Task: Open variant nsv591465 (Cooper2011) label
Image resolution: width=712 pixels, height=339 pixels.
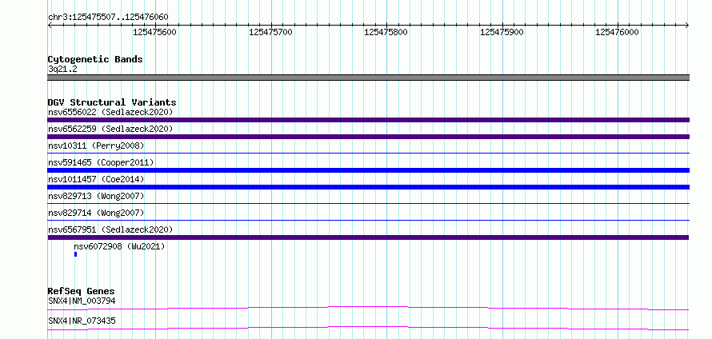Action: [x=101, y=162]
